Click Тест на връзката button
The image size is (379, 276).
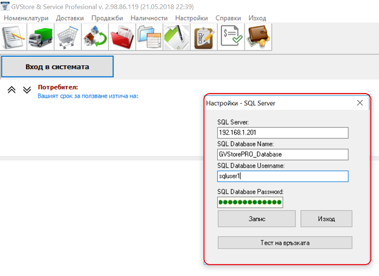285,243
